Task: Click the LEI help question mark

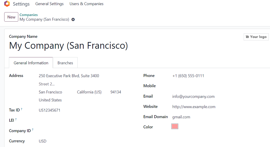Action: (x=16, y=119)
